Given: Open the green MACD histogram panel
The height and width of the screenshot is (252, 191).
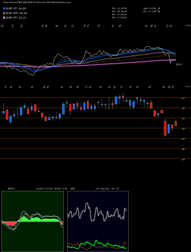Looking at the screenshot, I should pos(32,221).
